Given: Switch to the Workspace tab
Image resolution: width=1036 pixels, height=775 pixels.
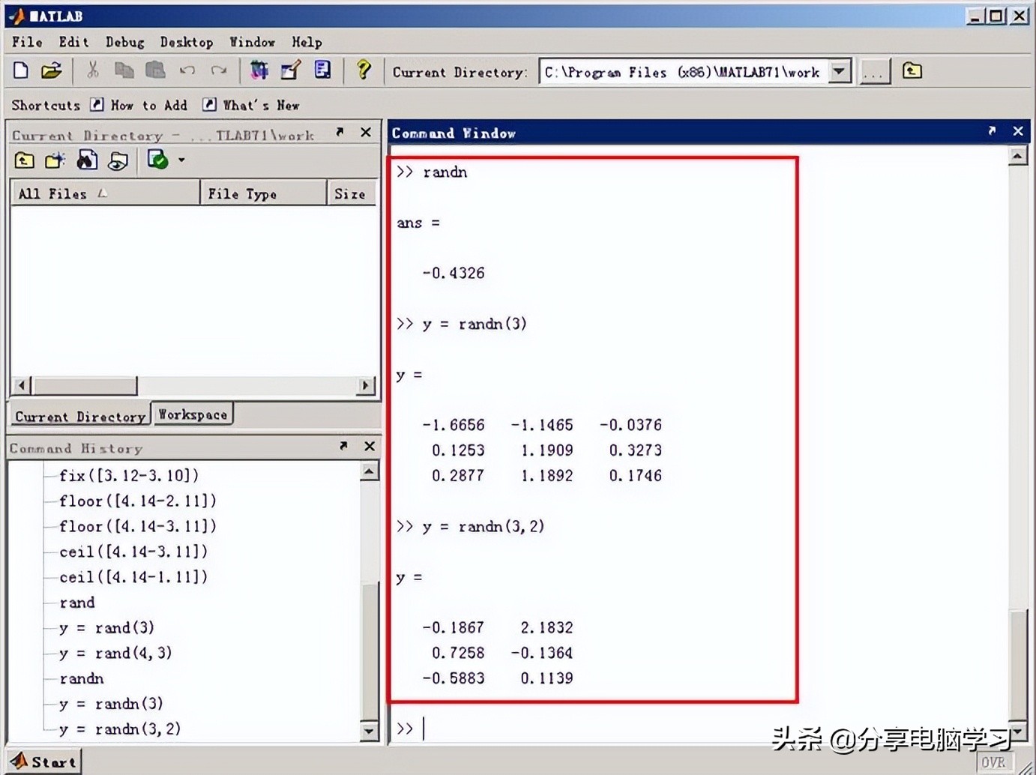Looking at the screenshot, I should click(x=193, y=414).
